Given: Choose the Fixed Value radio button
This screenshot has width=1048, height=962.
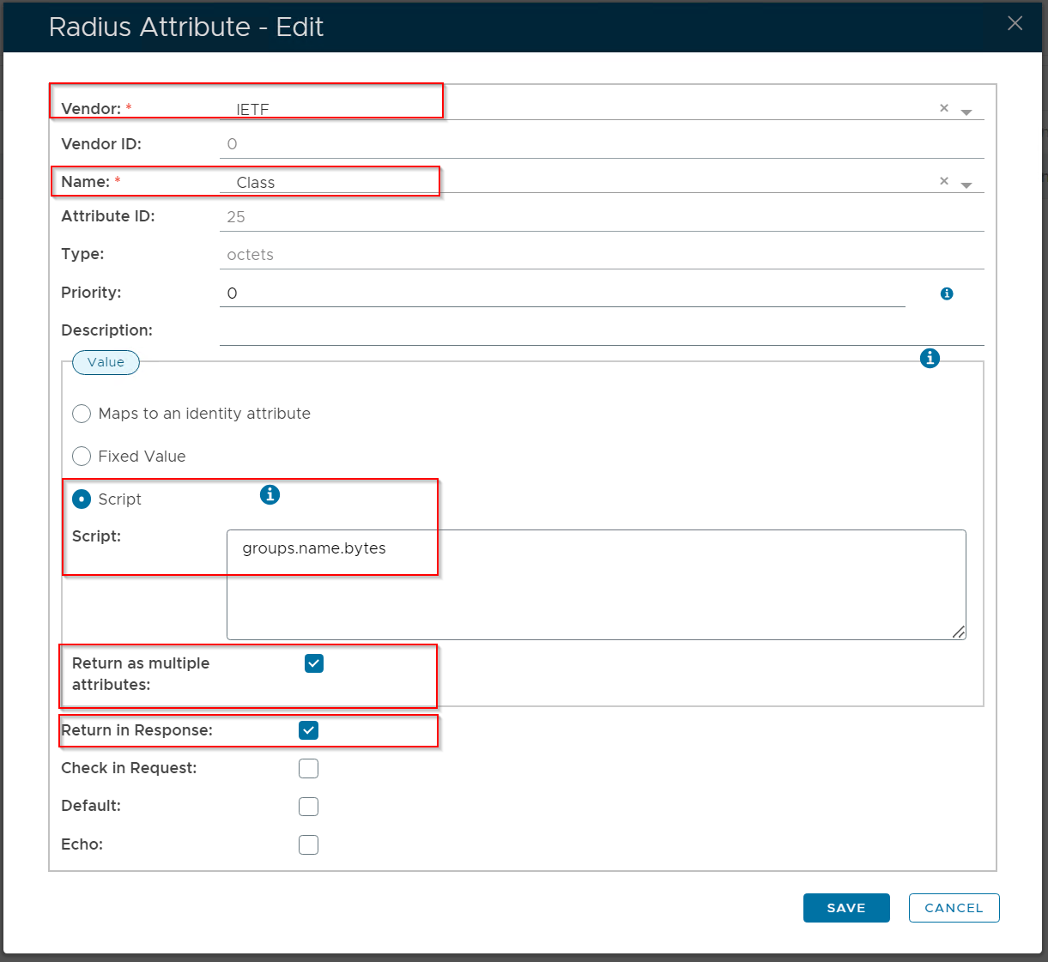Looking at the screenshot, I should (82, 457).
